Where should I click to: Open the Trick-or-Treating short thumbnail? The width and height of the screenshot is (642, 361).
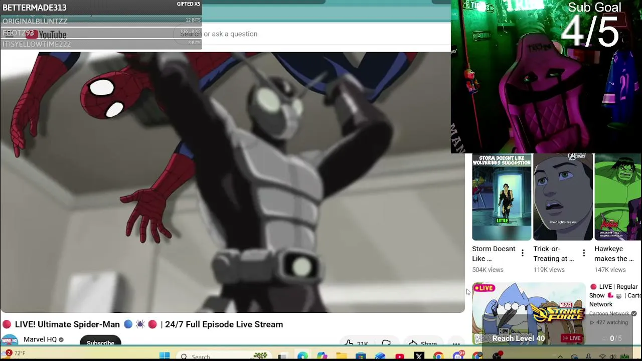563,198
